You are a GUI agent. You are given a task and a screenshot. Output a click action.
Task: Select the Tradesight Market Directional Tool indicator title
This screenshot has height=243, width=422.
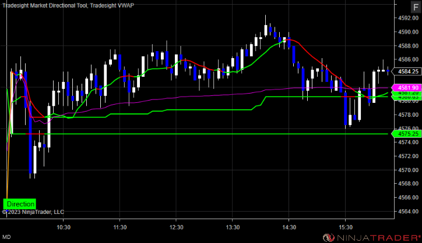click(x=45, y=5)
